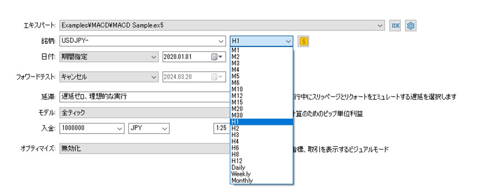Open the 期間指定 date mode dropdown
This screenshot has height=196, width=477.
point(153,57)
